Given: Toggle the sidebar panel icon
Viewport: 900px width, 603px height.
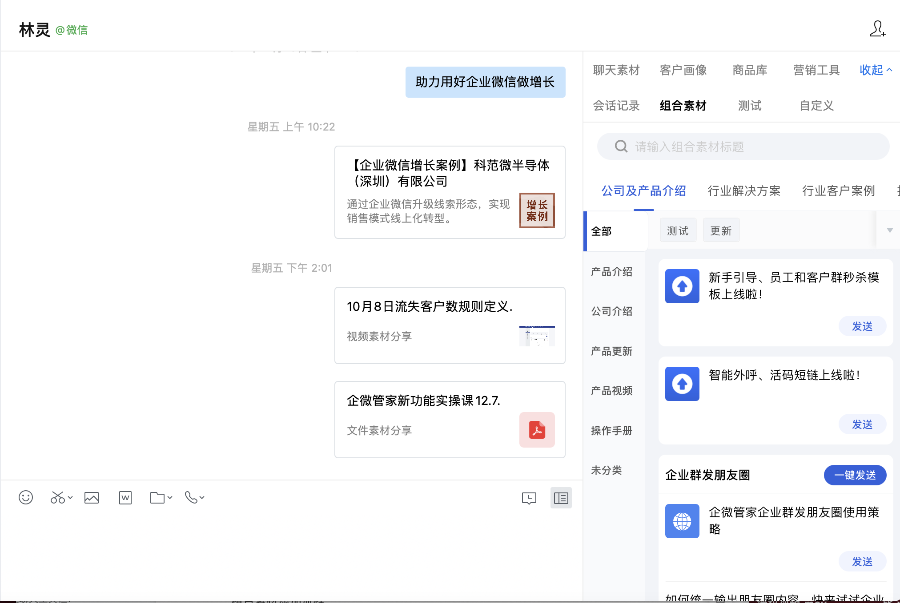Looking at the screenshot, I should tap(561, 498).
